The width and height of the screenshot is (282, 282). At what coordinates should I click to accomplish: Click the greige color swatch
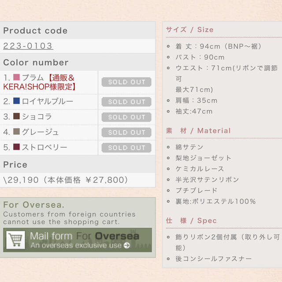17,131
